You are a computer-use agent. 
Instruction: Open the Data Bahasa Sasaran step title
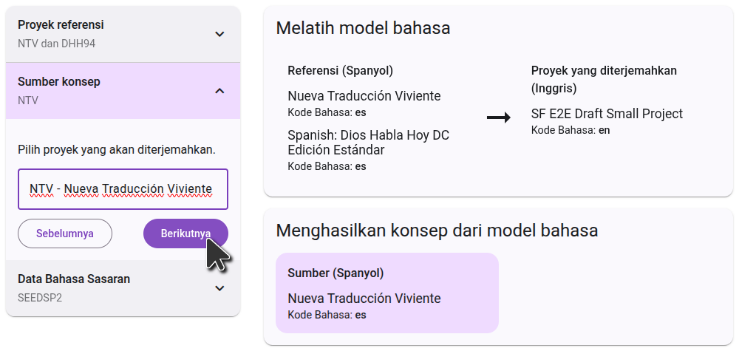(x=74, y=279)
